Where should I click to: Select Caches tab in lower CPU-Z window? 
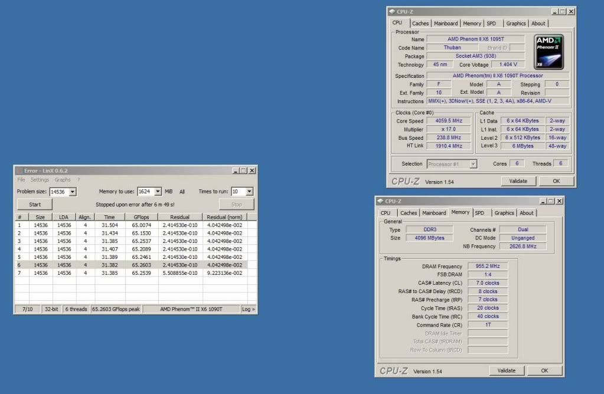tap(409, 213)
